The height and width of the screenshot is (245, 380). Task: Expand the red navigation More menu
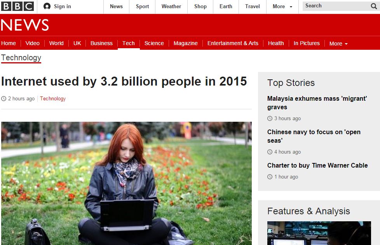point(338,44)
